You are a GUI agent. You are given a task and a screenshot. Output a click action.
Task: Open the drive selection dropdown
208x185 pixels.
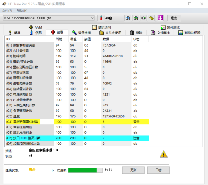tap(49, 18)
